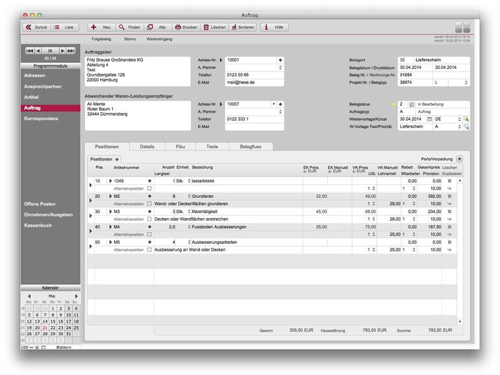Jump to last record navigation icon
Image resolution: width=500 pixels, height=375 pixels.
[x=71, y=51]
